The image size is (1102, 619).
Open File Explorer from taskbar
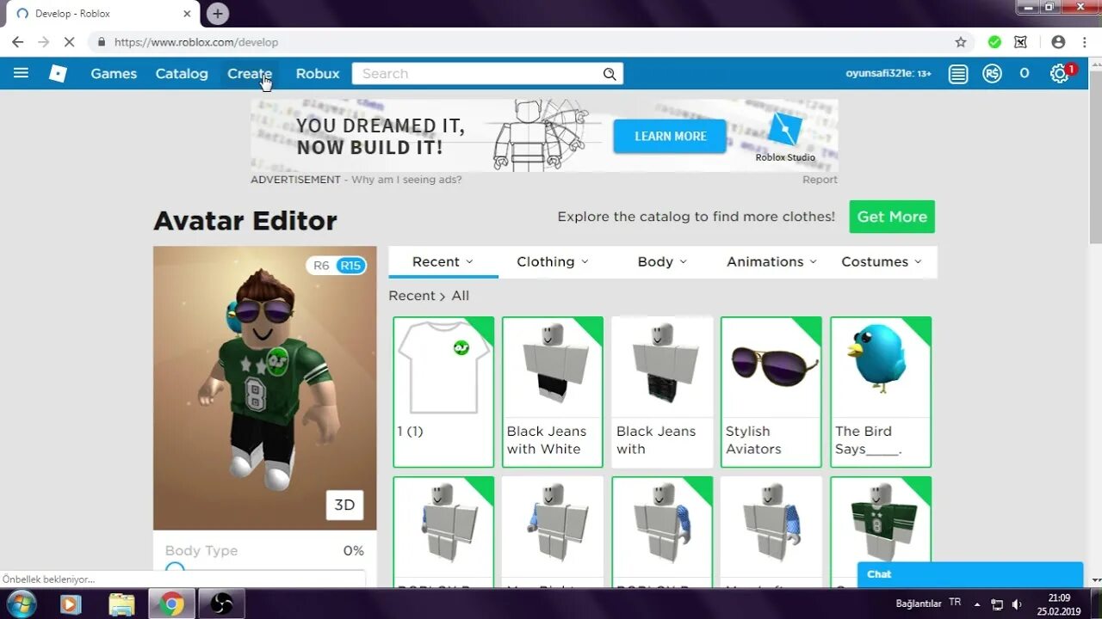tap(121, 604)
